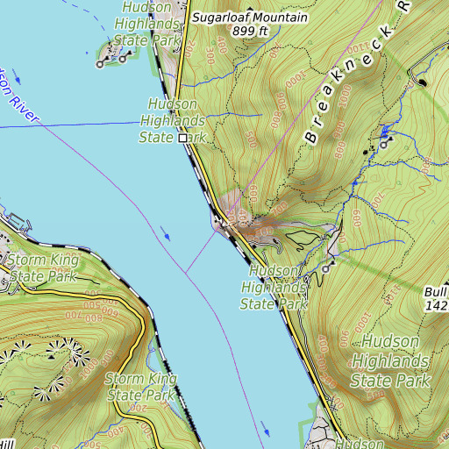This screenshot has height=449, width=449.
Task: Click the flow arrow next to the Hudson River label
Action: [17, 77]
